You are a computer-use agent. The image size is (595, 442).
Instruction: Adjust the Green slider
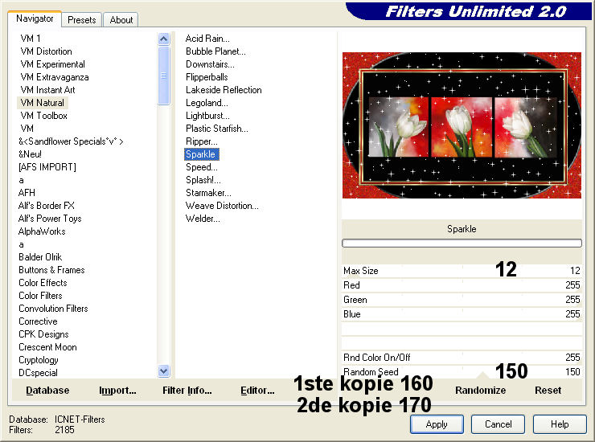tap(462, 299)
